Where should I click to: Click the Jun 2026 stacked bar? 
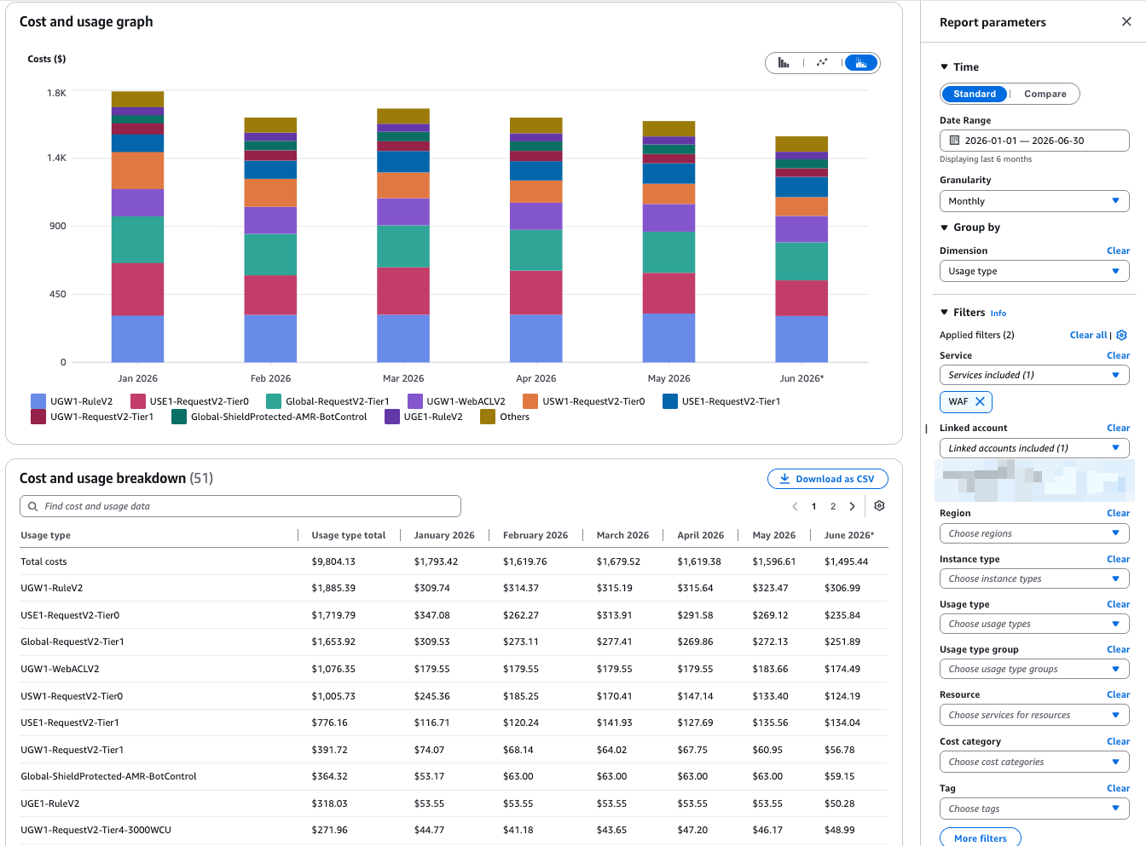tap(801, 249)
